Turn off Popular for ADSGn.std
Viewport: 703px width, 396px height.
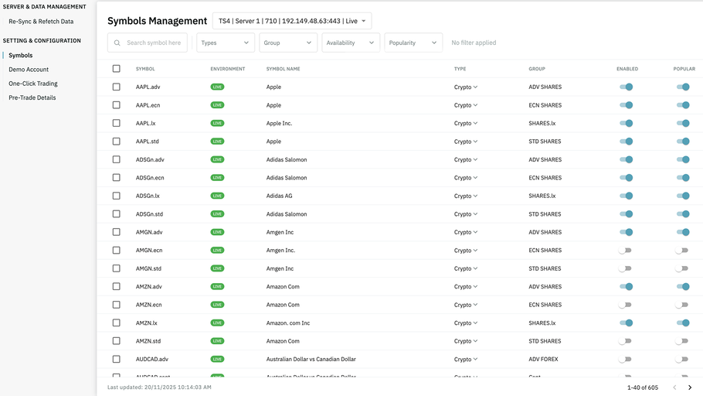683,214
